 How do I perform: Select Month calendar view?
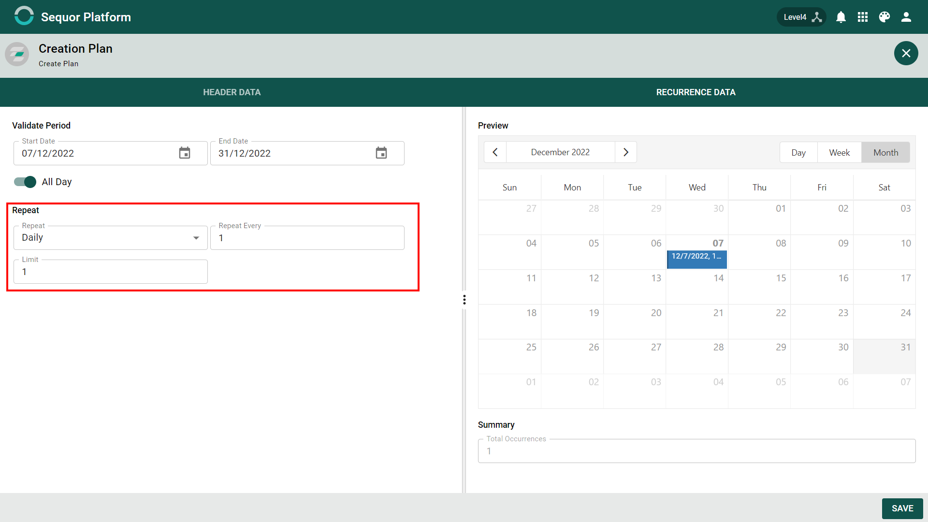(x=886, y=153)
